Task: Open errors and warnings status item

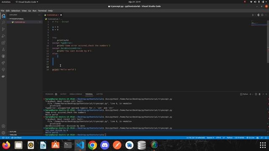Action: coord(5,138)
